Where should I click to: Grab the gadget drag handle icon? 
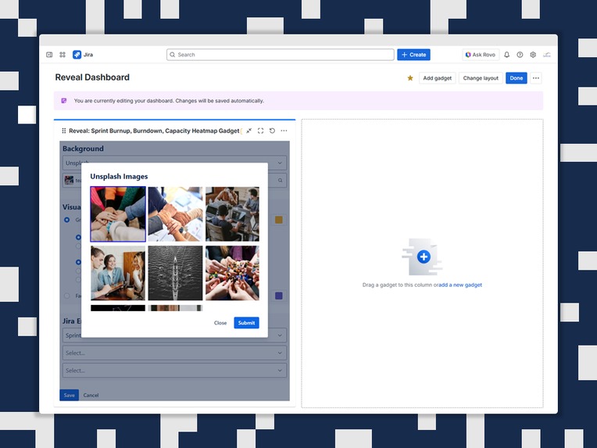[x=63, y=131]
